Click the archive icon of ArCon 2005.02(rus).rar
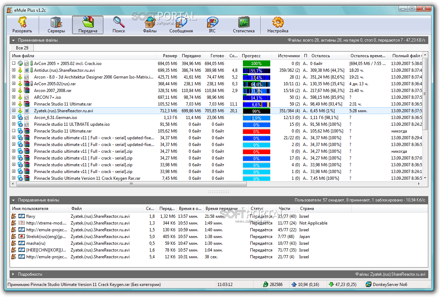 [26, 84]
